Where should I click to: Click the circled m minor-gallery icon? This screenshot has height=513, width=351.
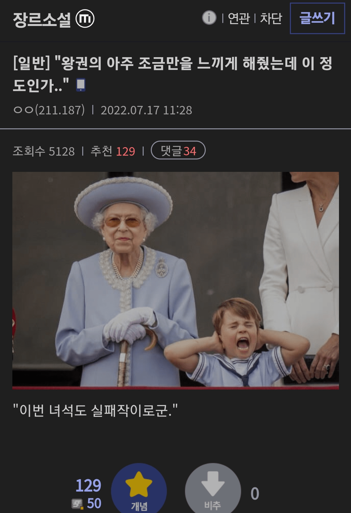[x=85, y=19]
